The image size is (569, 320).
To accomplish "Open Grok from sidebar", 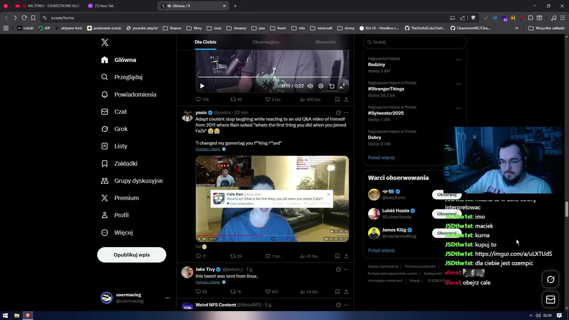I will (114, 129).
